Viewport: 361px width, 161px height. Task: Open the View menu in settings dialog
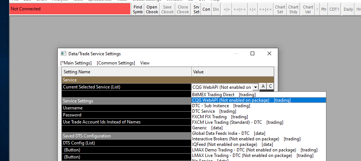(x=145, y=63)
